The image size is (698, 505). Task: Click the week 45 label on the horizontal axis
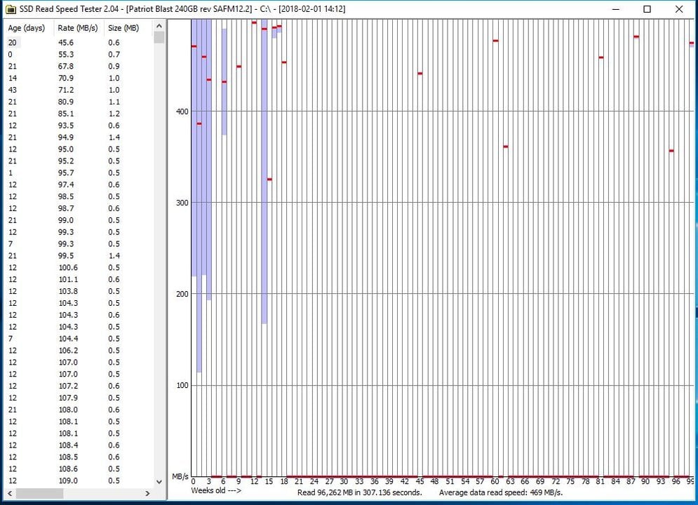click(420, 481)
